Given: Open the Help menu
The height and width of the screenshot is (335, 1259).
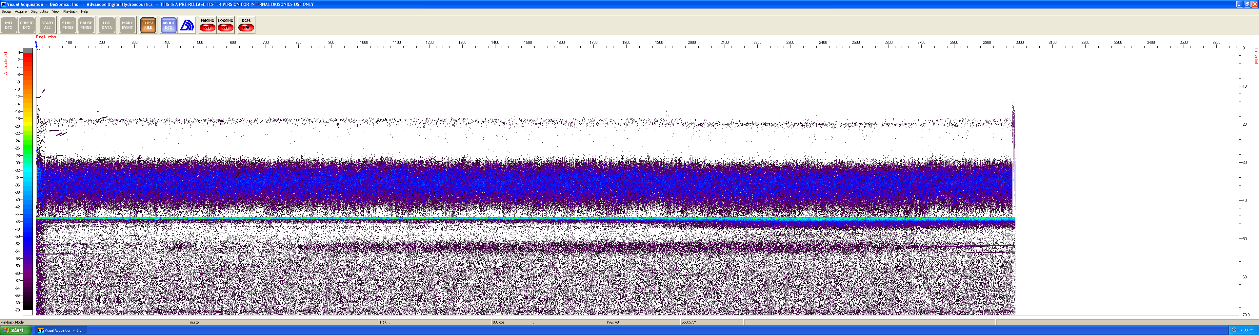Looking at the screenshot, I should (x=84, y=12).
